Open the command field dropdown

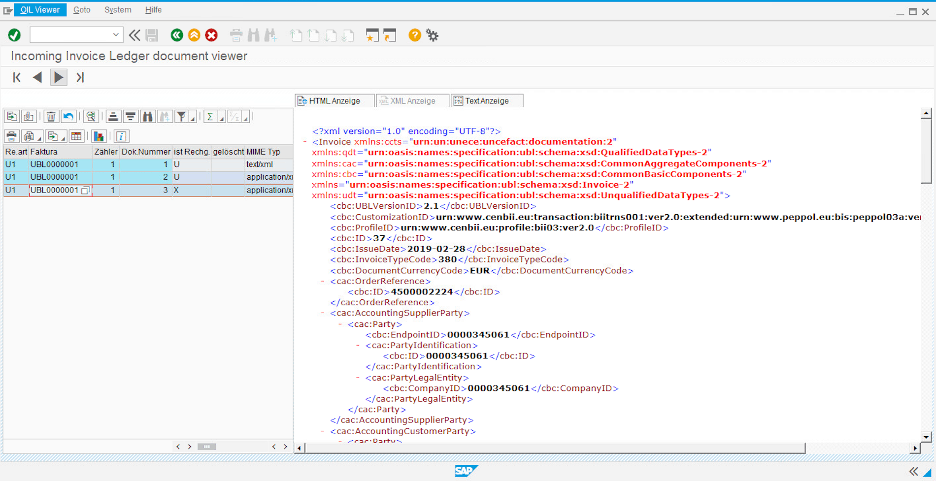tap(115, 35)
